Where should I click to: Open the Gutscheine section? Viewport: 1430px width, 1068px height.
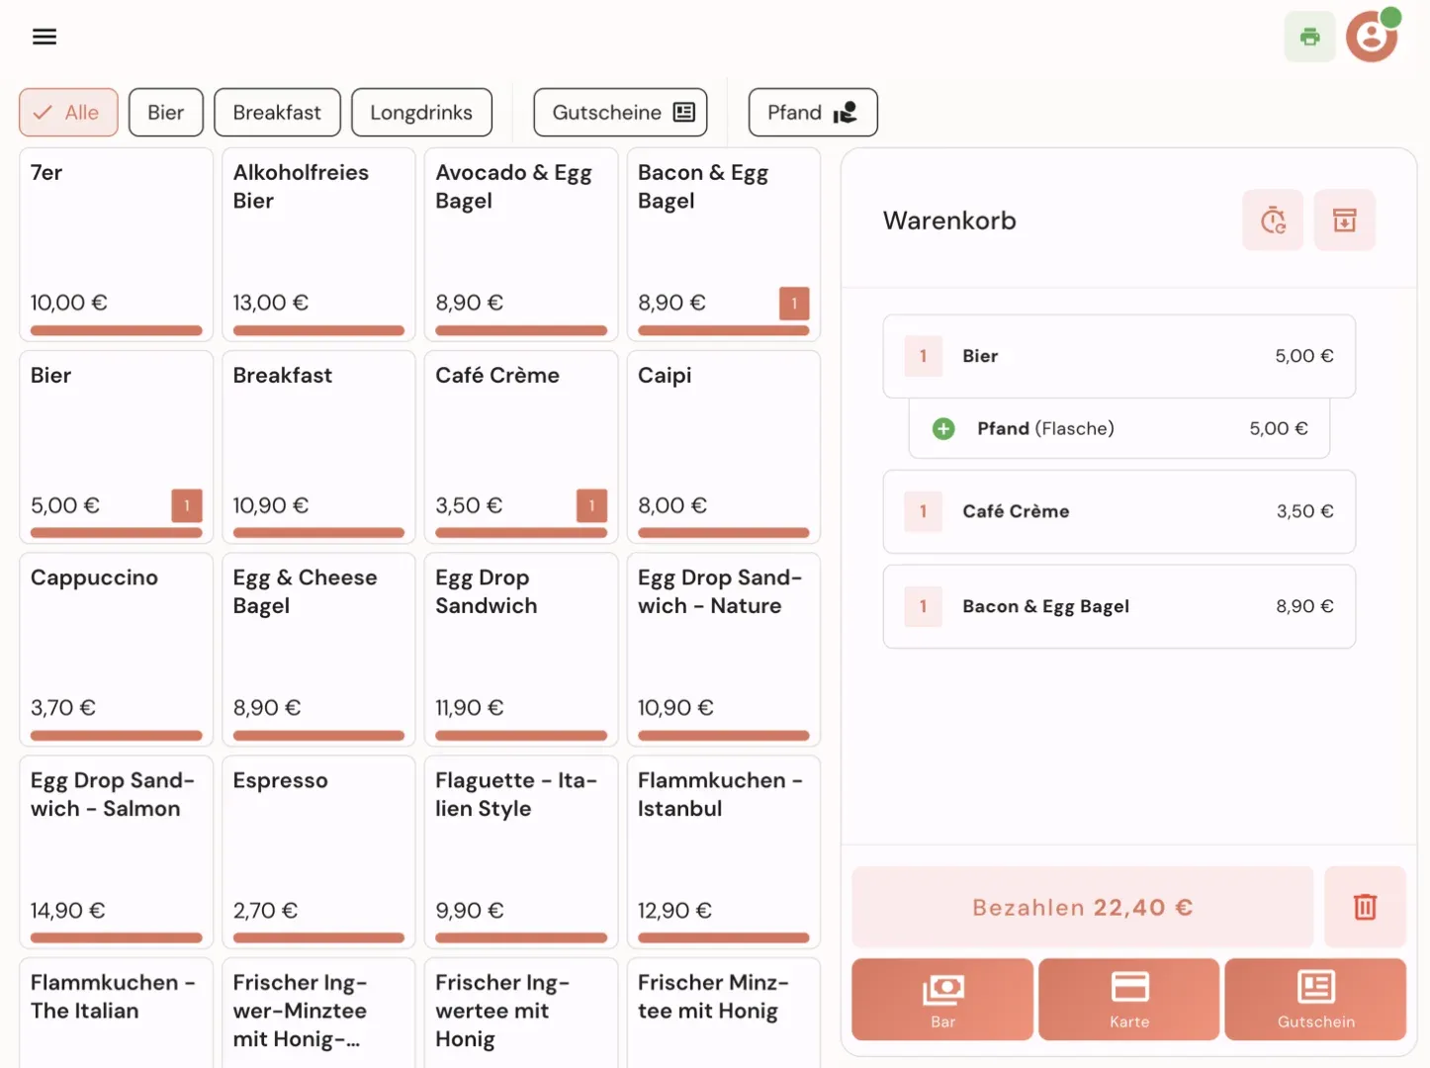[620, 113]
